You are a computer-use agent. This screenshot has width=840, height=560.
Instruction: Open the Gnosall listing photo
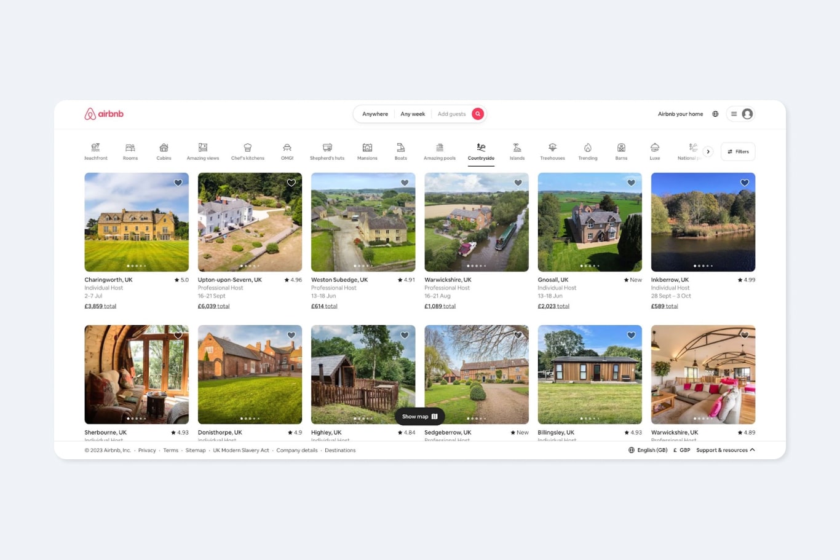pos(590,222)
